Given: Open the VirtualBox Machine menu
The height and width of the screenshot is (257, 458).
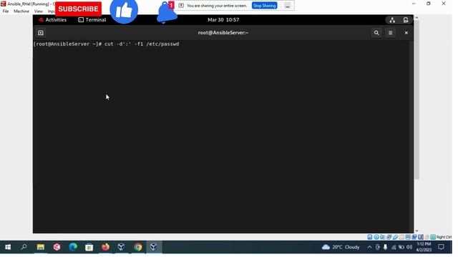Looking at the screenshot, I should click(x=21, y=11).
